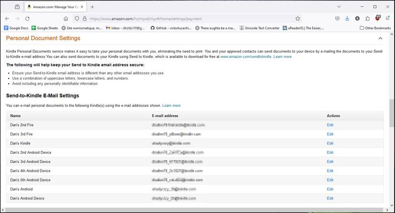Click the URL address bar
395x213 pixels.
point(192,19)
